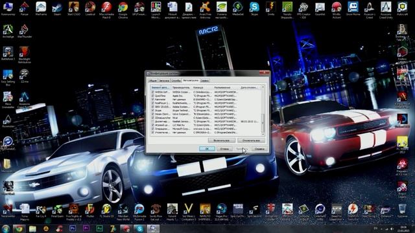Click the Справка button
The width and height of the screenshot is (415, 233).
(259, 149)
